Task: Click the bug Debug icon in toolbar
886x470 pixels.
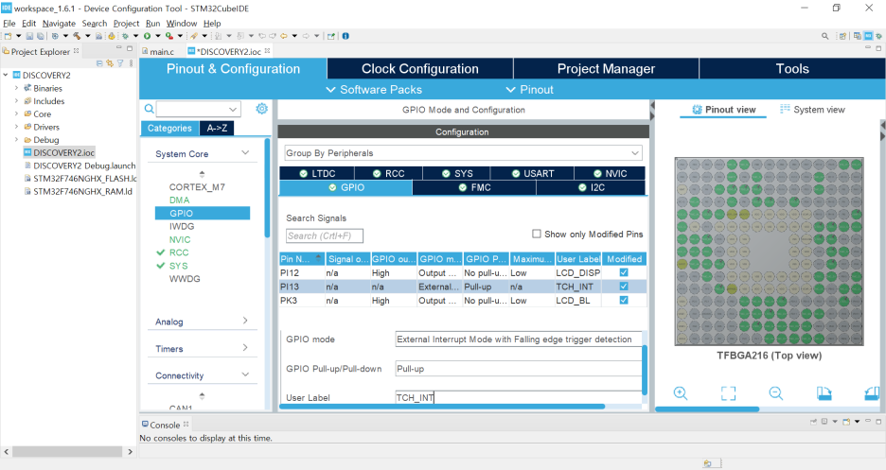Action: coord(125,36)
